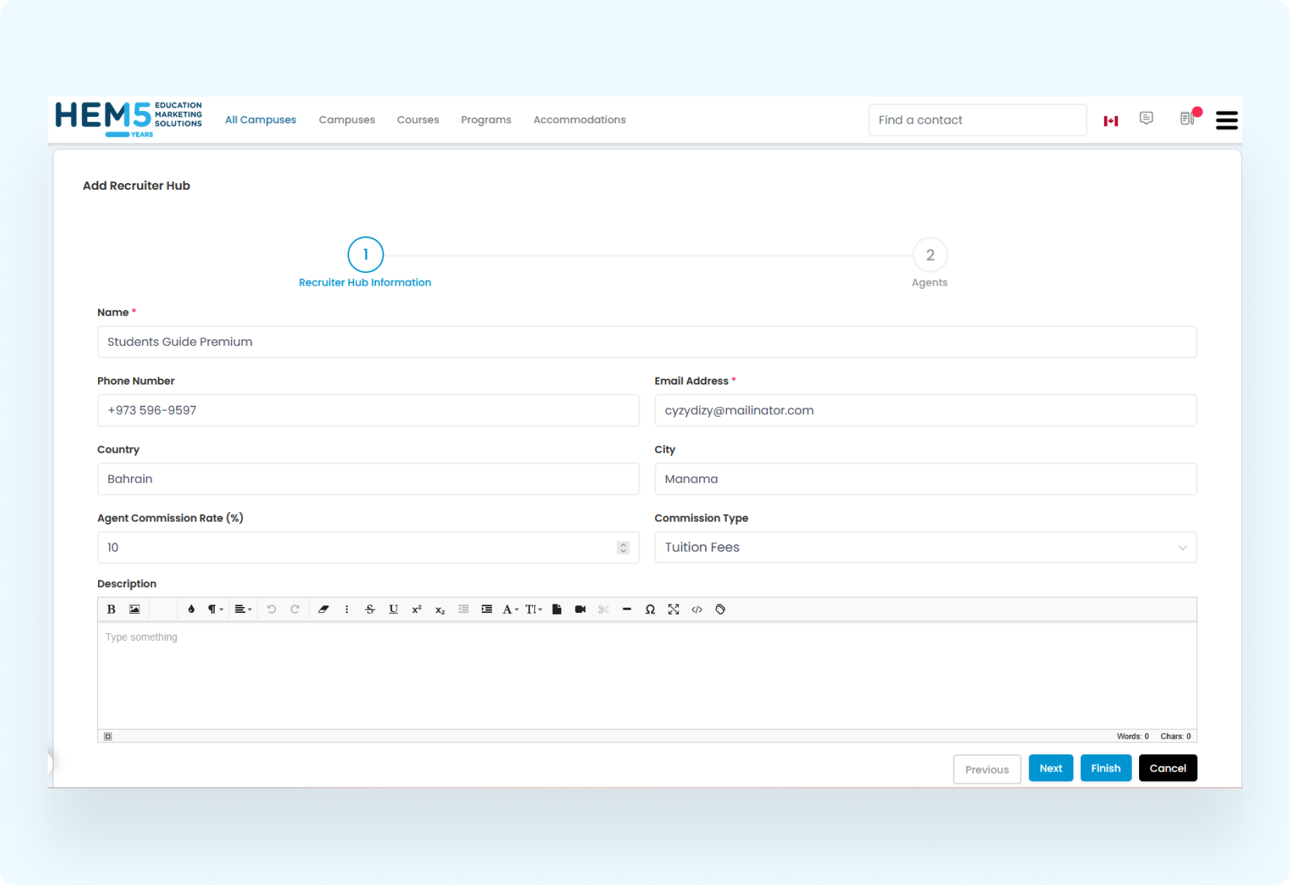This screenshot has height=885, width=1290.
Task: Open the paragraph format dropdown
Action: click(215, 609)
